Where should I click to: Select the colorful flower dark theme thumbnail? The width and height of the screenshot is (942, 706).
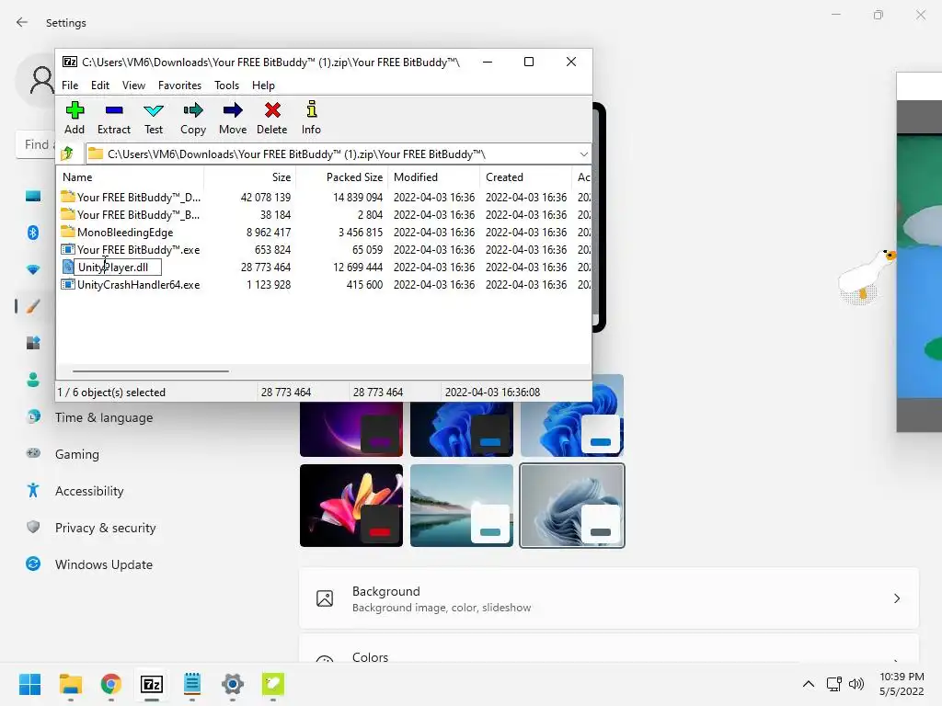click(x=351, y=506)
